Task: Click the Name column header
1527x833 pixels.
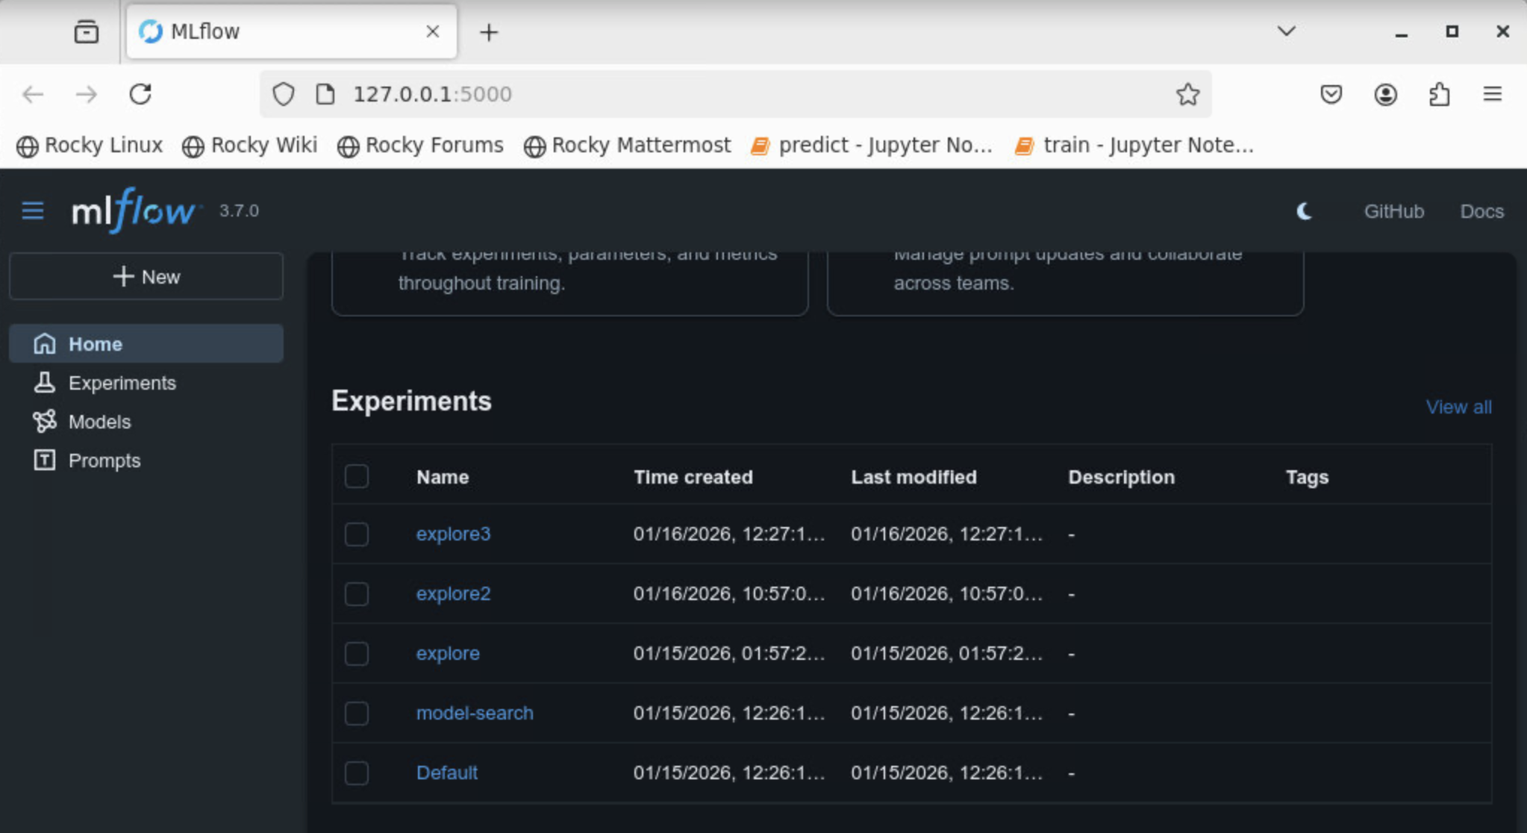Action: [443, 477]
